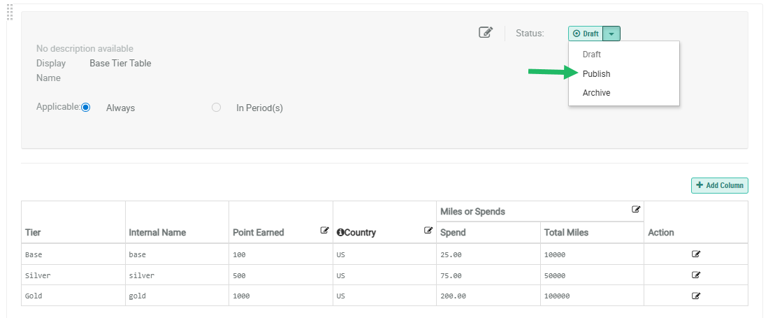Select the In Period(s) radio button
Image resolution: width=768 pixels, height=318 pixels.
[216, 108]
